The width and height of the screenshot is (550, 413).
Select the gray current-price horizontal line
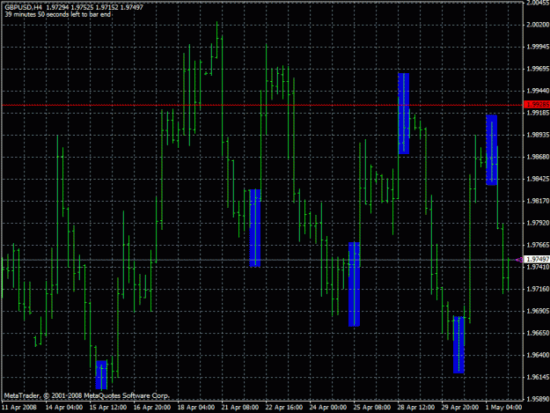pos(262,260)
